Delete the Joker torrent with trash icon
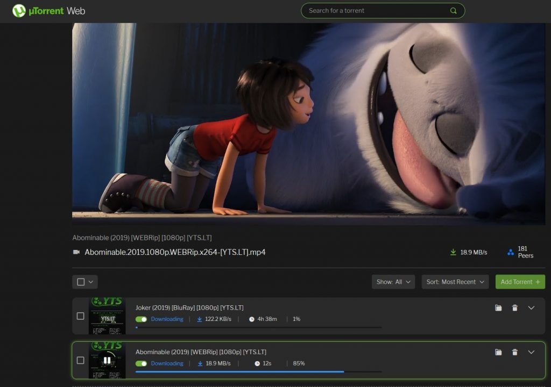Screen dimensions: 551x387 [x=515, y=308]
